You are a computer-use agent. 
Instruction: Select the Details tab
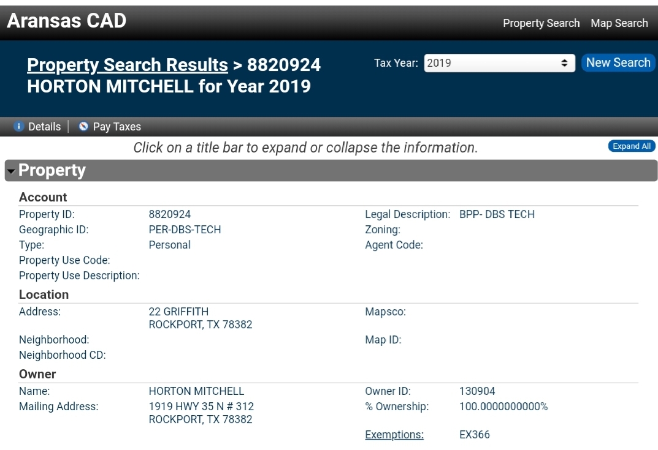point(44,127)
